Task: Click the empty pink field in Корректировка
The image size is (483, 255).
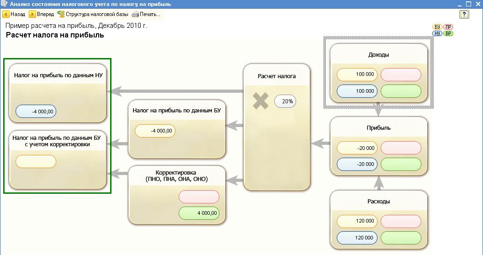Action: click(x=199, y=197)
